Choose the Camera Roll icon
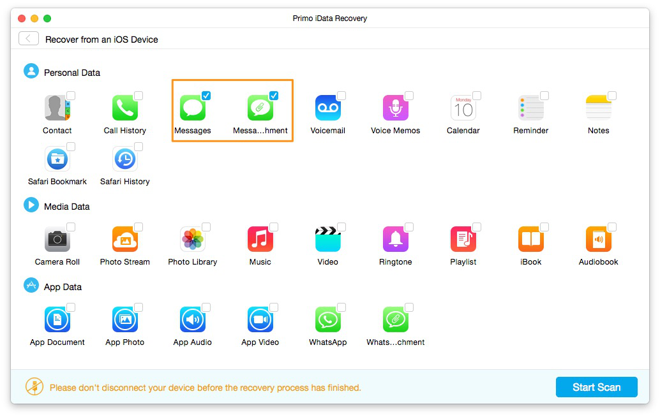Screen dimensions: 660x417 point(57,239)
